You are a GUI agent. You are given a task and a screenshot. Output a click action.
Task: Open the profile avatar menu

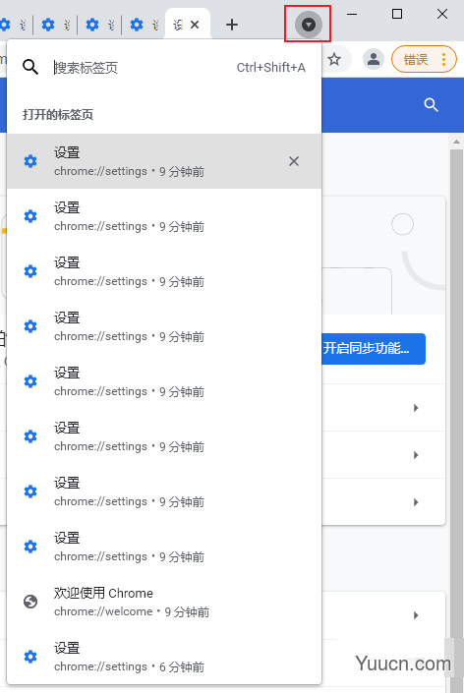pos(374,59)
